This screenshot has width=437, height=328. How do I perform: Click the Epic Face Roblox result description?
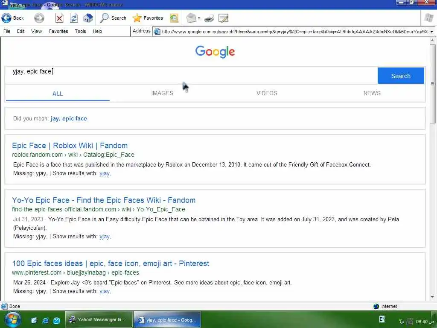pyautogui.click(x=192, y=164)
